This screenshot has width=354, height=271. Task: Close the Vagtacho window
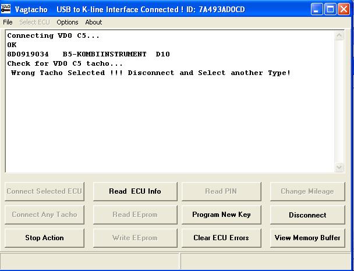point(344,9)
